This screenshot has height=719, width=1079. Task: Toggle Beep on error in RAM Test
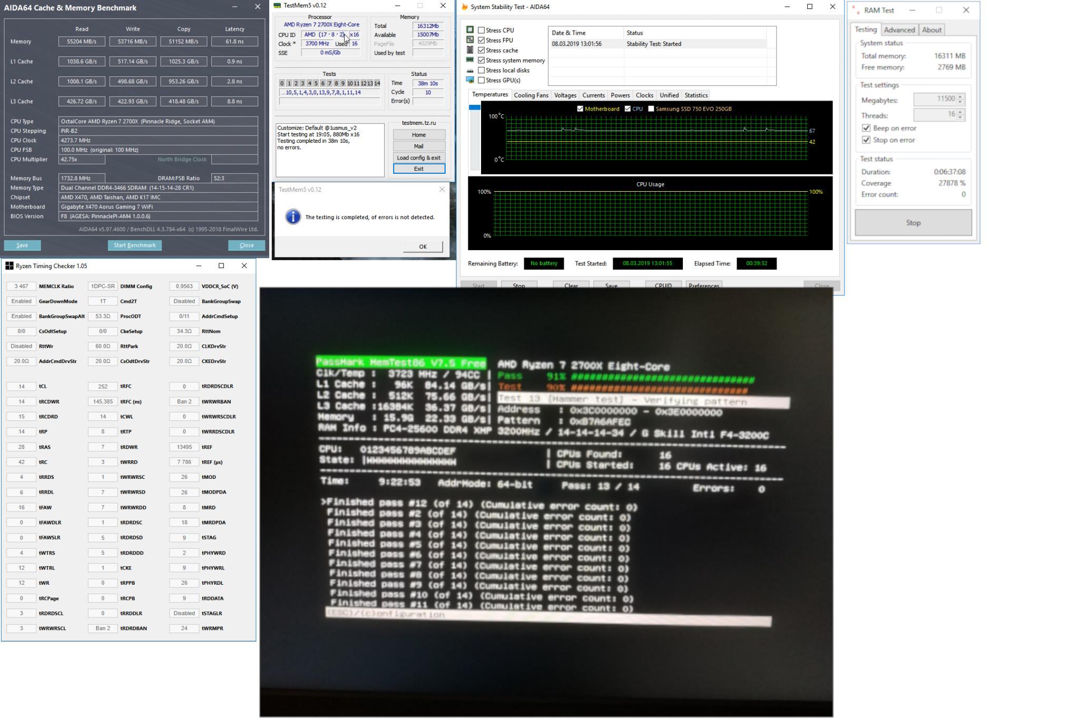(866, 128)
